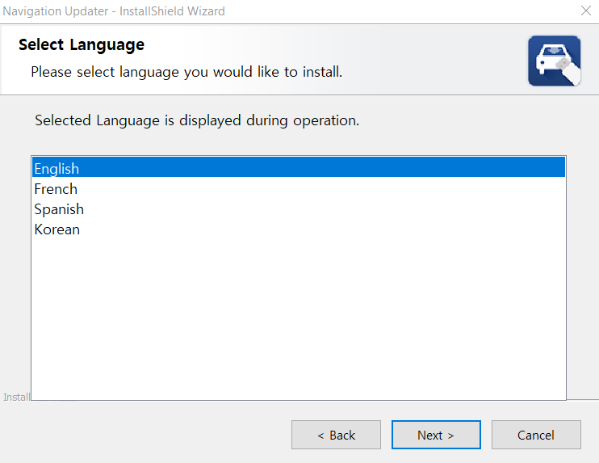Click 'Selected Language is displayed' description text

pyautogui.click(x=197, y=120)
